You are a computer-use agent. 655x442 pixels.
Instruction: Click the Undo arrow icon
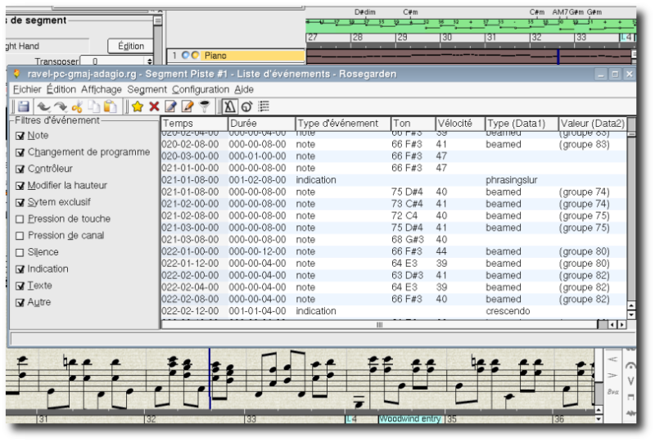pyautogui.click(x=43, y=106)
